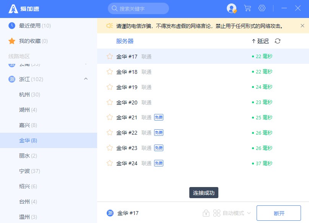Screen dimensions: 309x223
Task: Open the 自动模式 mode dropdown
Action: pyautogui.click(x=236, y=213)
